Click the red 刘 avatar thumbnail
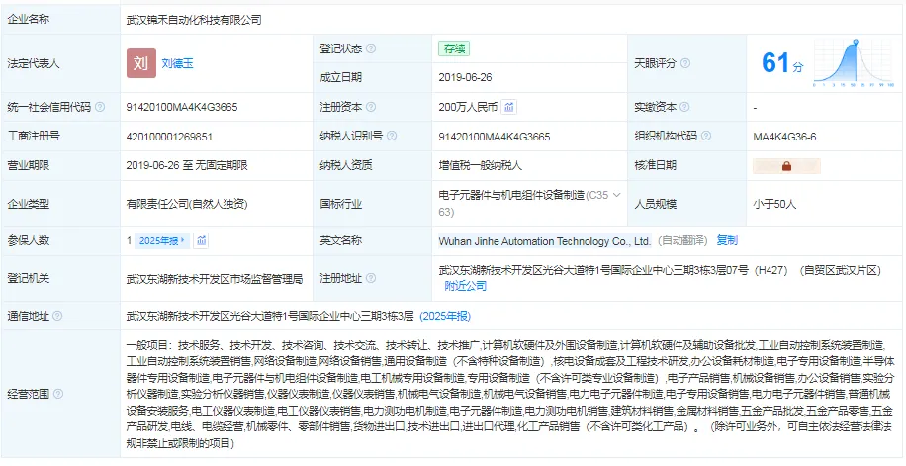The height and width of the screenshot is (466, 906). tap(141, 63)
